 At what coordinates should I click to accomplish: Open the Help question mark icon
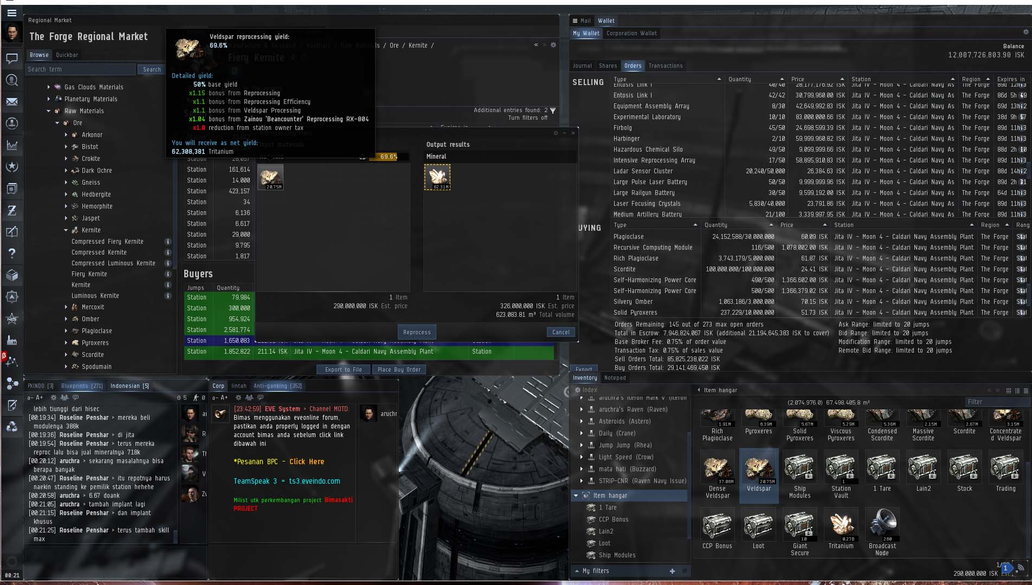[x=11, y=253]
